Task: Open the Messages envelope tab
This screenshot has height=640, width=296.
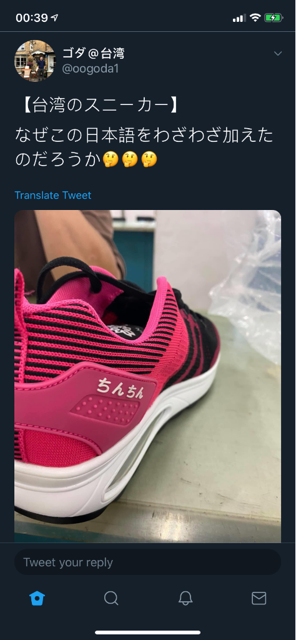Action: (259, 598)
